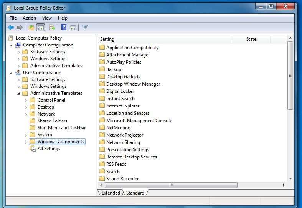Expand the Control Panel tree node

pyautogui.click(x=26, y=101)
